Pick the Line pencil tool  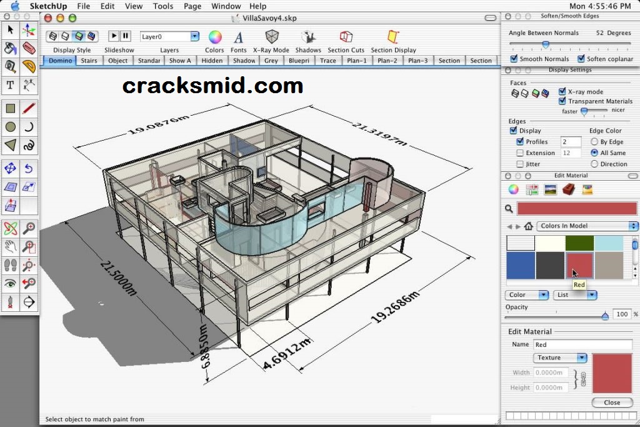point(29,109)
